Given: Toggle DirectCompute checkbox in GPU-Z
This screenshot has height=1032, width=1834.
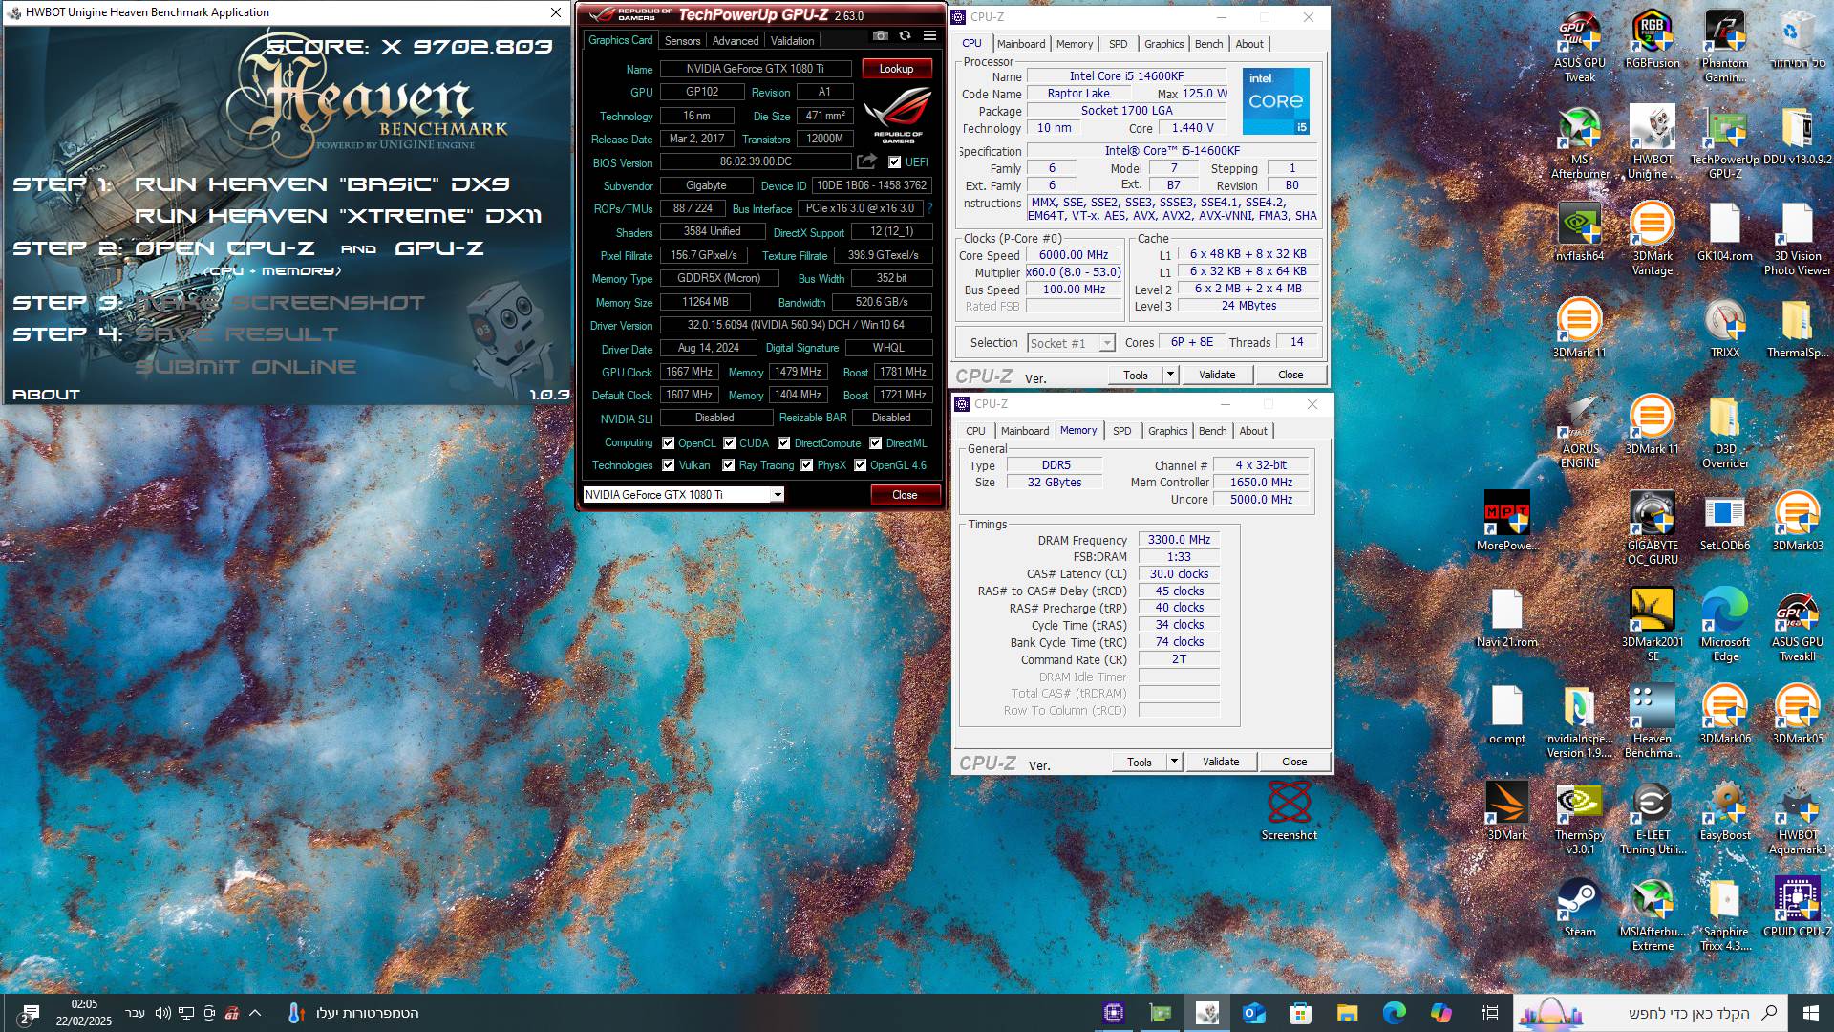Looking at the screenshot, I should pyautogui.click(x=783, y=442).
